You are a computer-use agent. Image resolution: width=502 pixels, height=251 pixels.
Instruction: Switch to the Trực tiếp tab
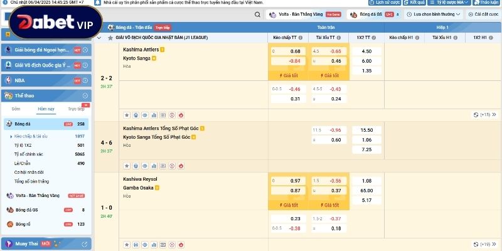pos(76,109)
